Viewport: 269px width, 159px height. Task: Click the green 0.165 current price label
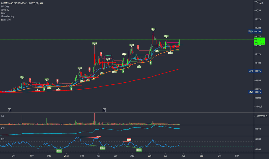click(x=259, y=41)
